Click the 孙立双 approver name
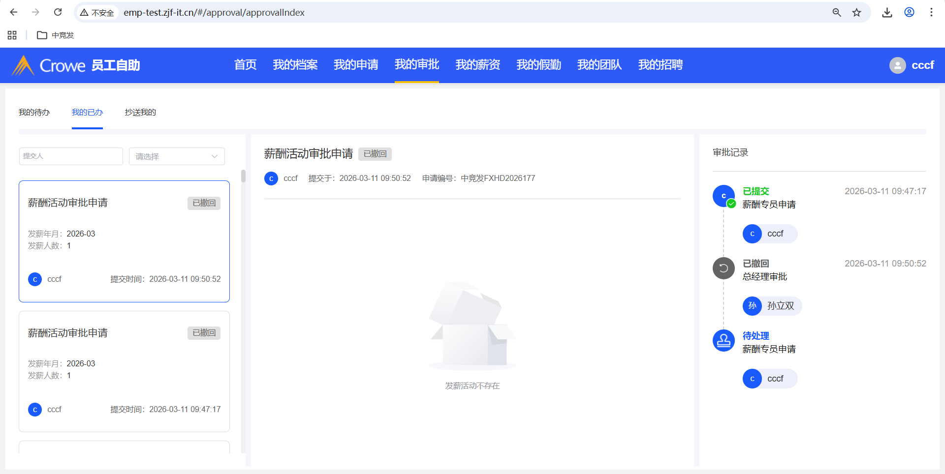This screenshot has width=945, height=474. click(x=781, y=306)
